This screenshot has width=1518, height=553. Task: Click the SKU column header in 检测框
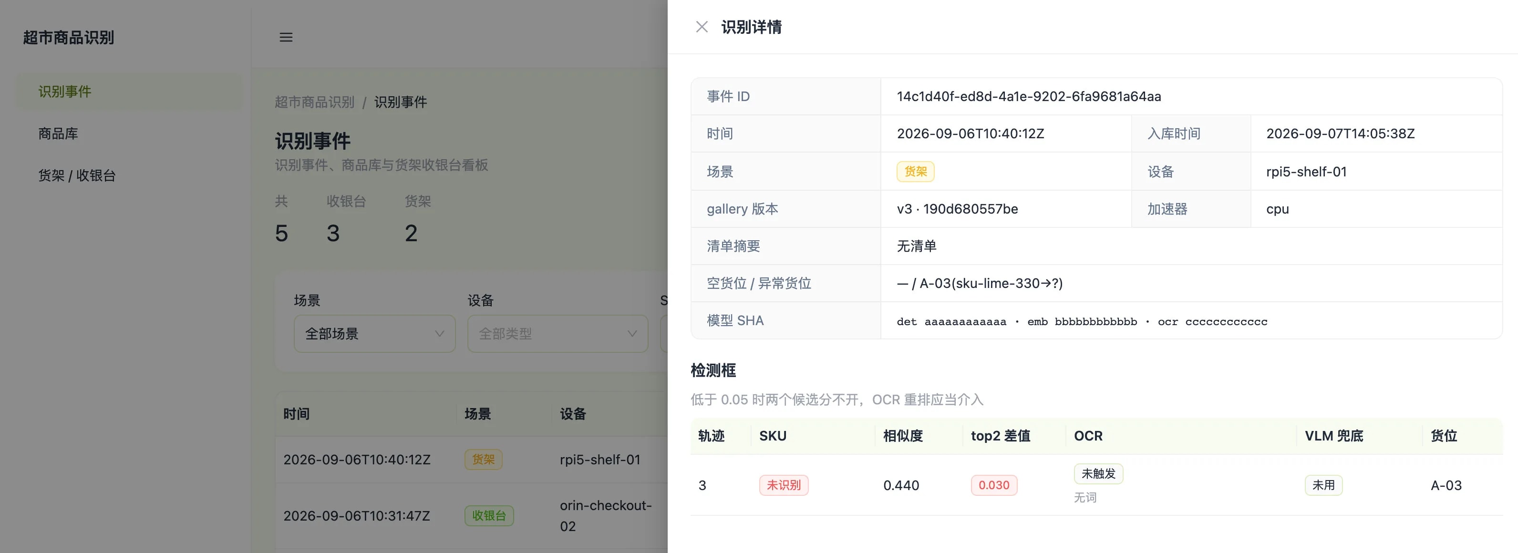[773, 436]
